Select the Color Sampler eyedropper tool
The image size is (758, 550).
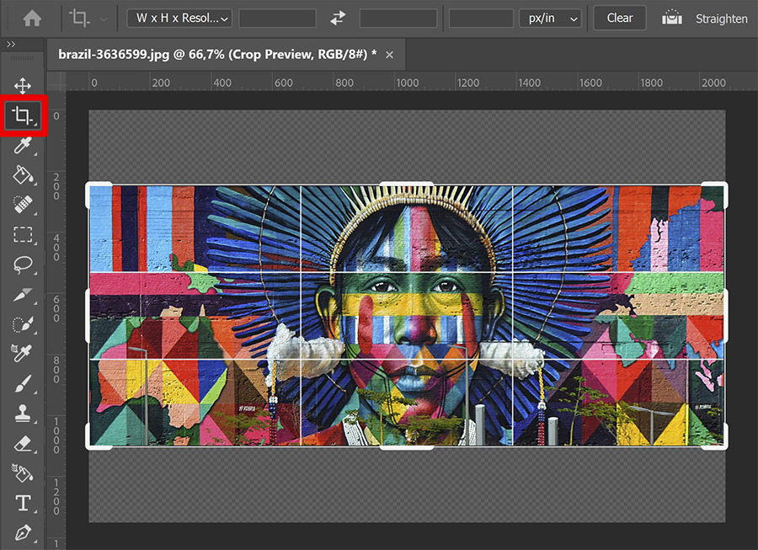tap(24, 354)
